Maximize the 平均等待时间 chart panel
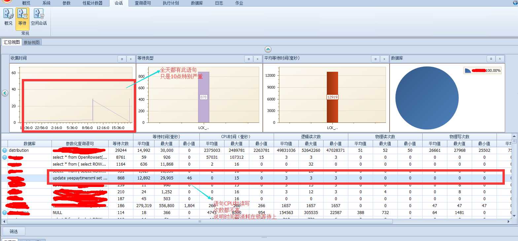The image size is (518, 241). click(x=376, y=59)
